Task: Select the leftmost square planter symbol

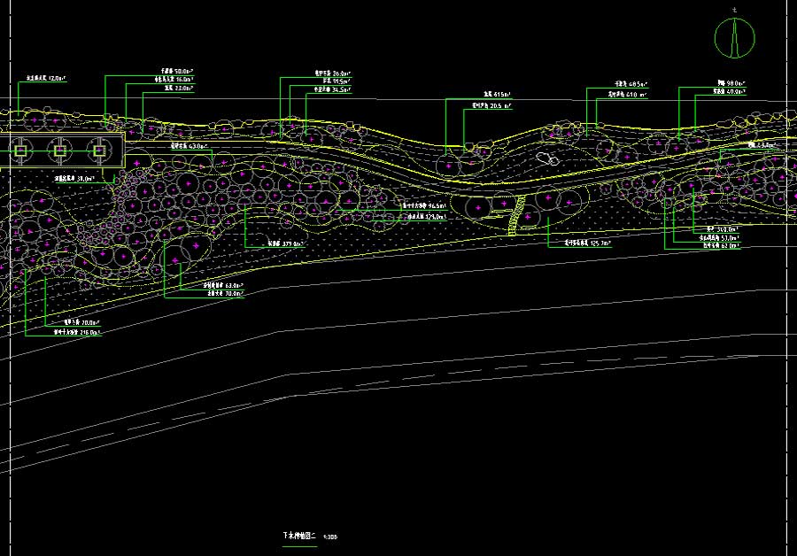Action: click(19, 151)
